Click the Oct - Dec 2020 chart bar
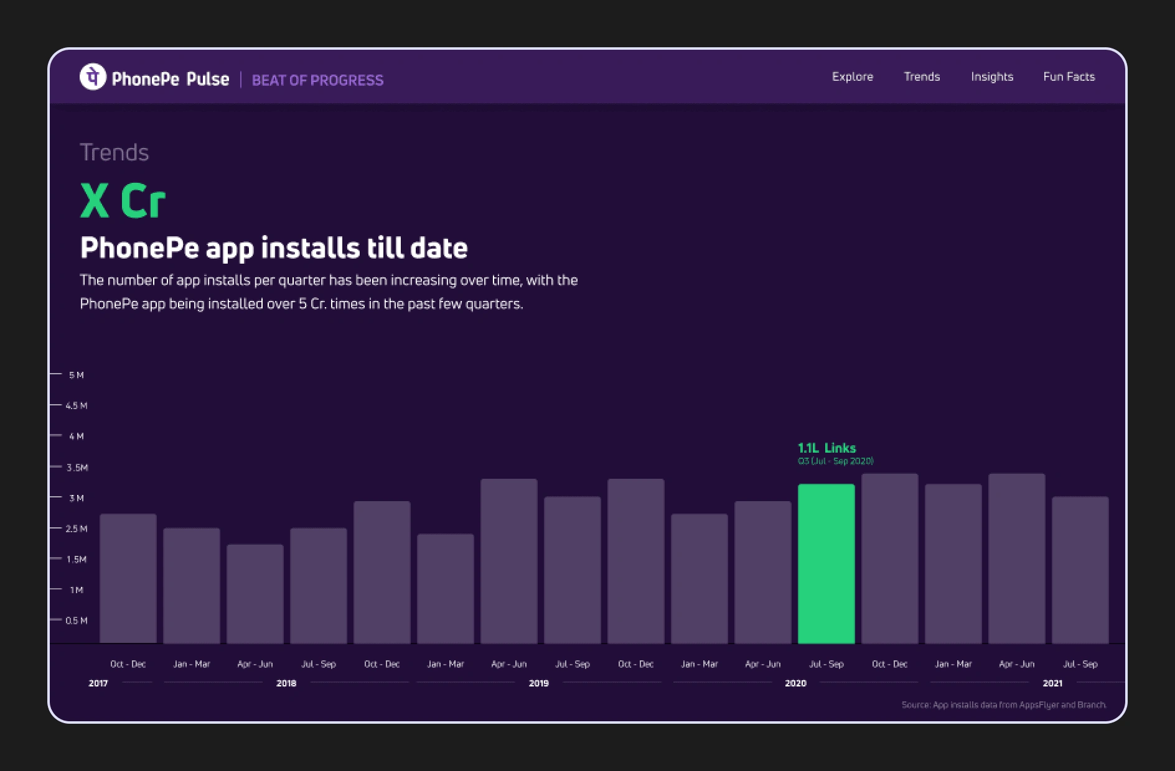Viewport: 1175px width, 771px height. point(890,558)
